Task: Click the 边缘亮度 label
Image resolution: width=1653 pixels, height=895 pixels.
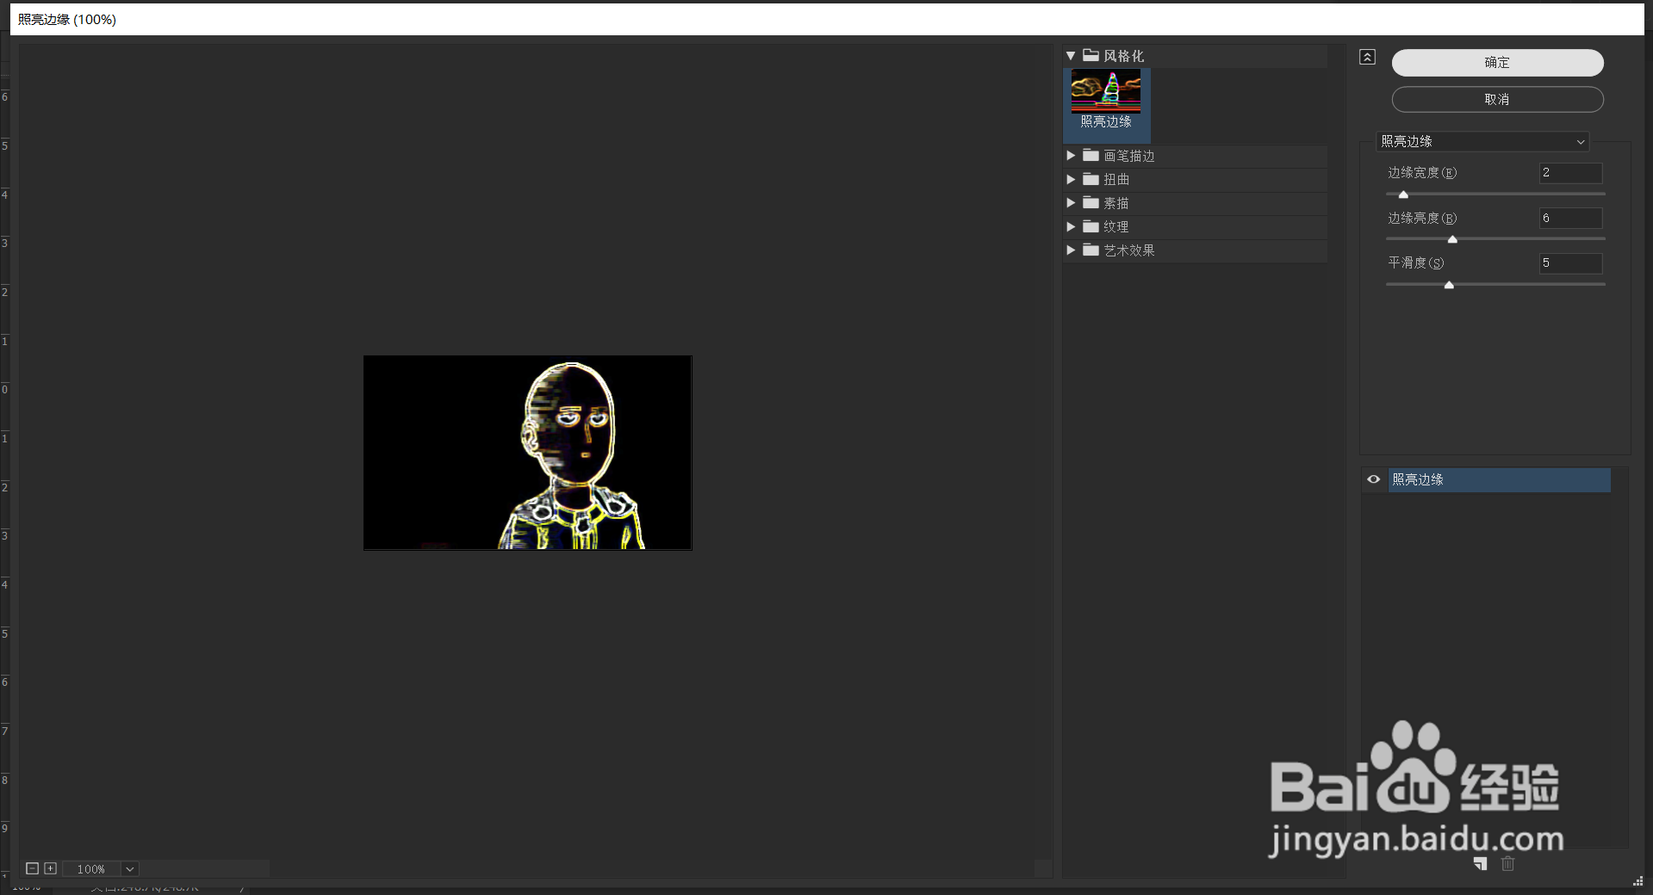Action: click(x=1422, y=219)
